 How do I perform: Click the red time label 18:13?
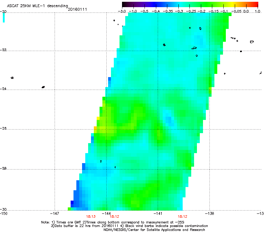click(x=91, y=217)
